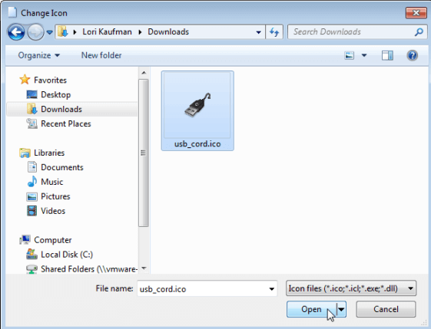The image size is (431, 329).
Task: Open the Organize menu
Action: [x=38, y=55]
